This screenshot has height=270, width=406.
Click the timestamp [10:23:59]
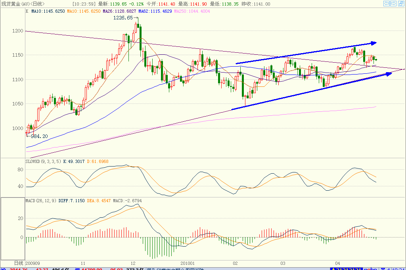click(x=84, y=4)
